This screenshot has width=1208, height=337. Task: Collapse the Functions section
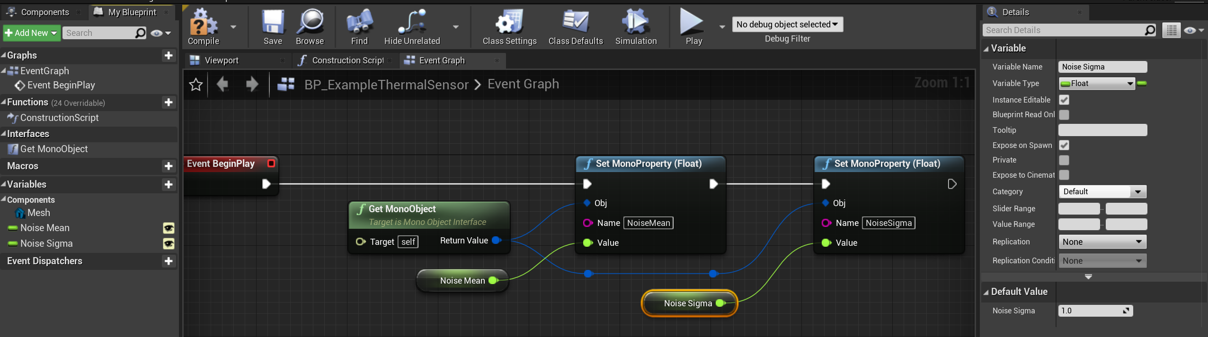point(3,102)
